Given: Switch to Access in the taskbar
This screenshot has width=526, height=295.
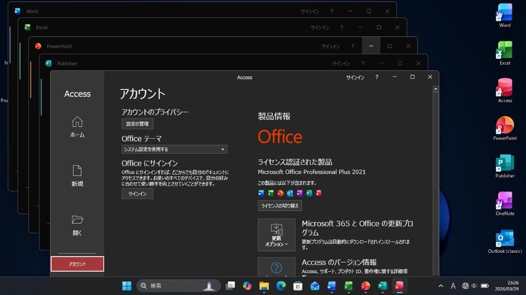Looking at the screenshot, I should click(x=399, y=286).
